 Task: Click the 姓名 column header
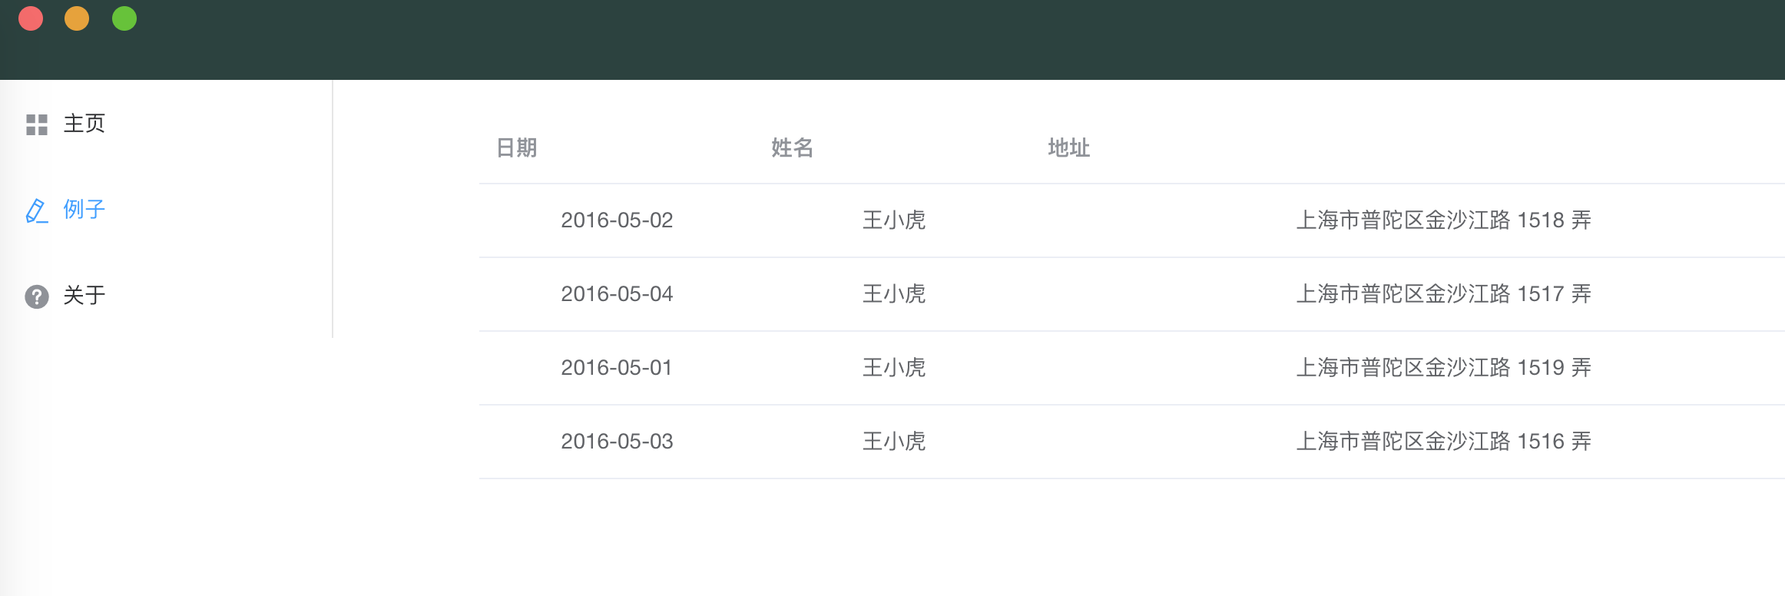pos(790,148)
